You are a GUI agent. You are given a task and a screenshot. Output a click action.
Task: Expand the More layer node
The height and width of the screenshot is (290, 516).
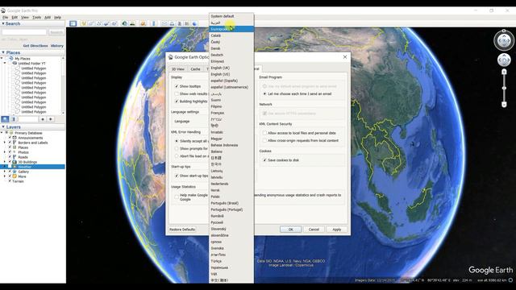click(5, 176)
